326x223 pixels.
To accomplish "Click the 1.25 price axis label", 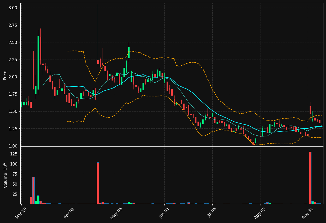I will pyautogui.click(x=13, y=129).
